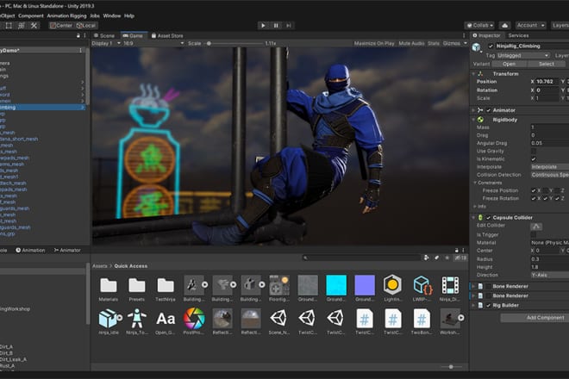Open the Game view more-options menu
This screenshot has width=569, height=379.
click(x=464, y=35)
